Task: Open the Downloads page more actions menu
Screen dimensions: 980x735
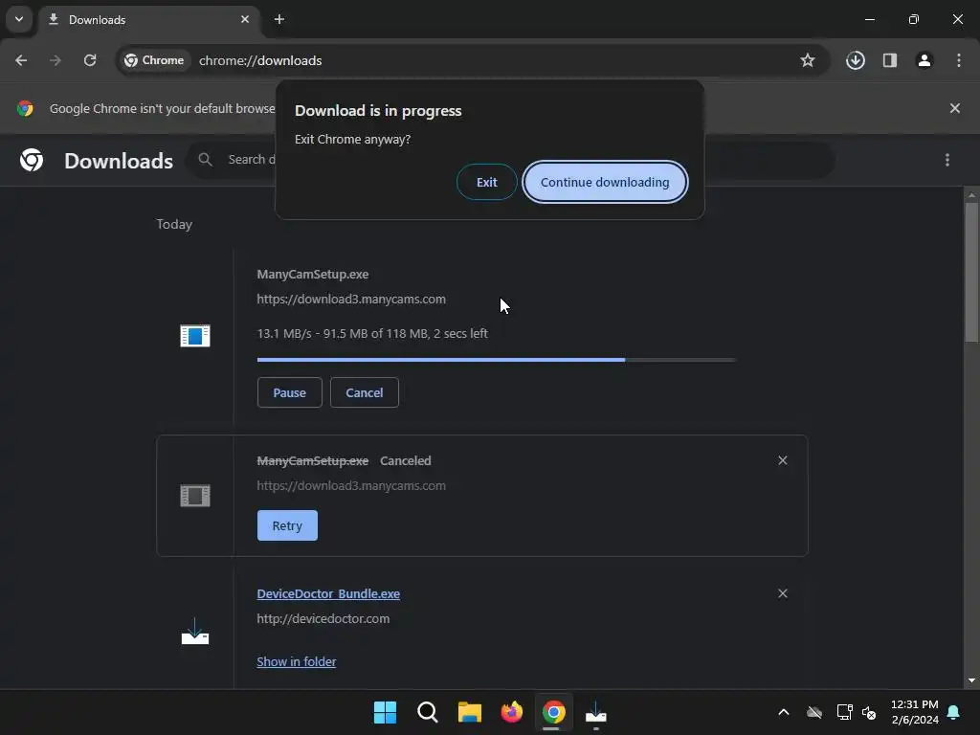Action: pyautogui.click(x=947, y=160)
